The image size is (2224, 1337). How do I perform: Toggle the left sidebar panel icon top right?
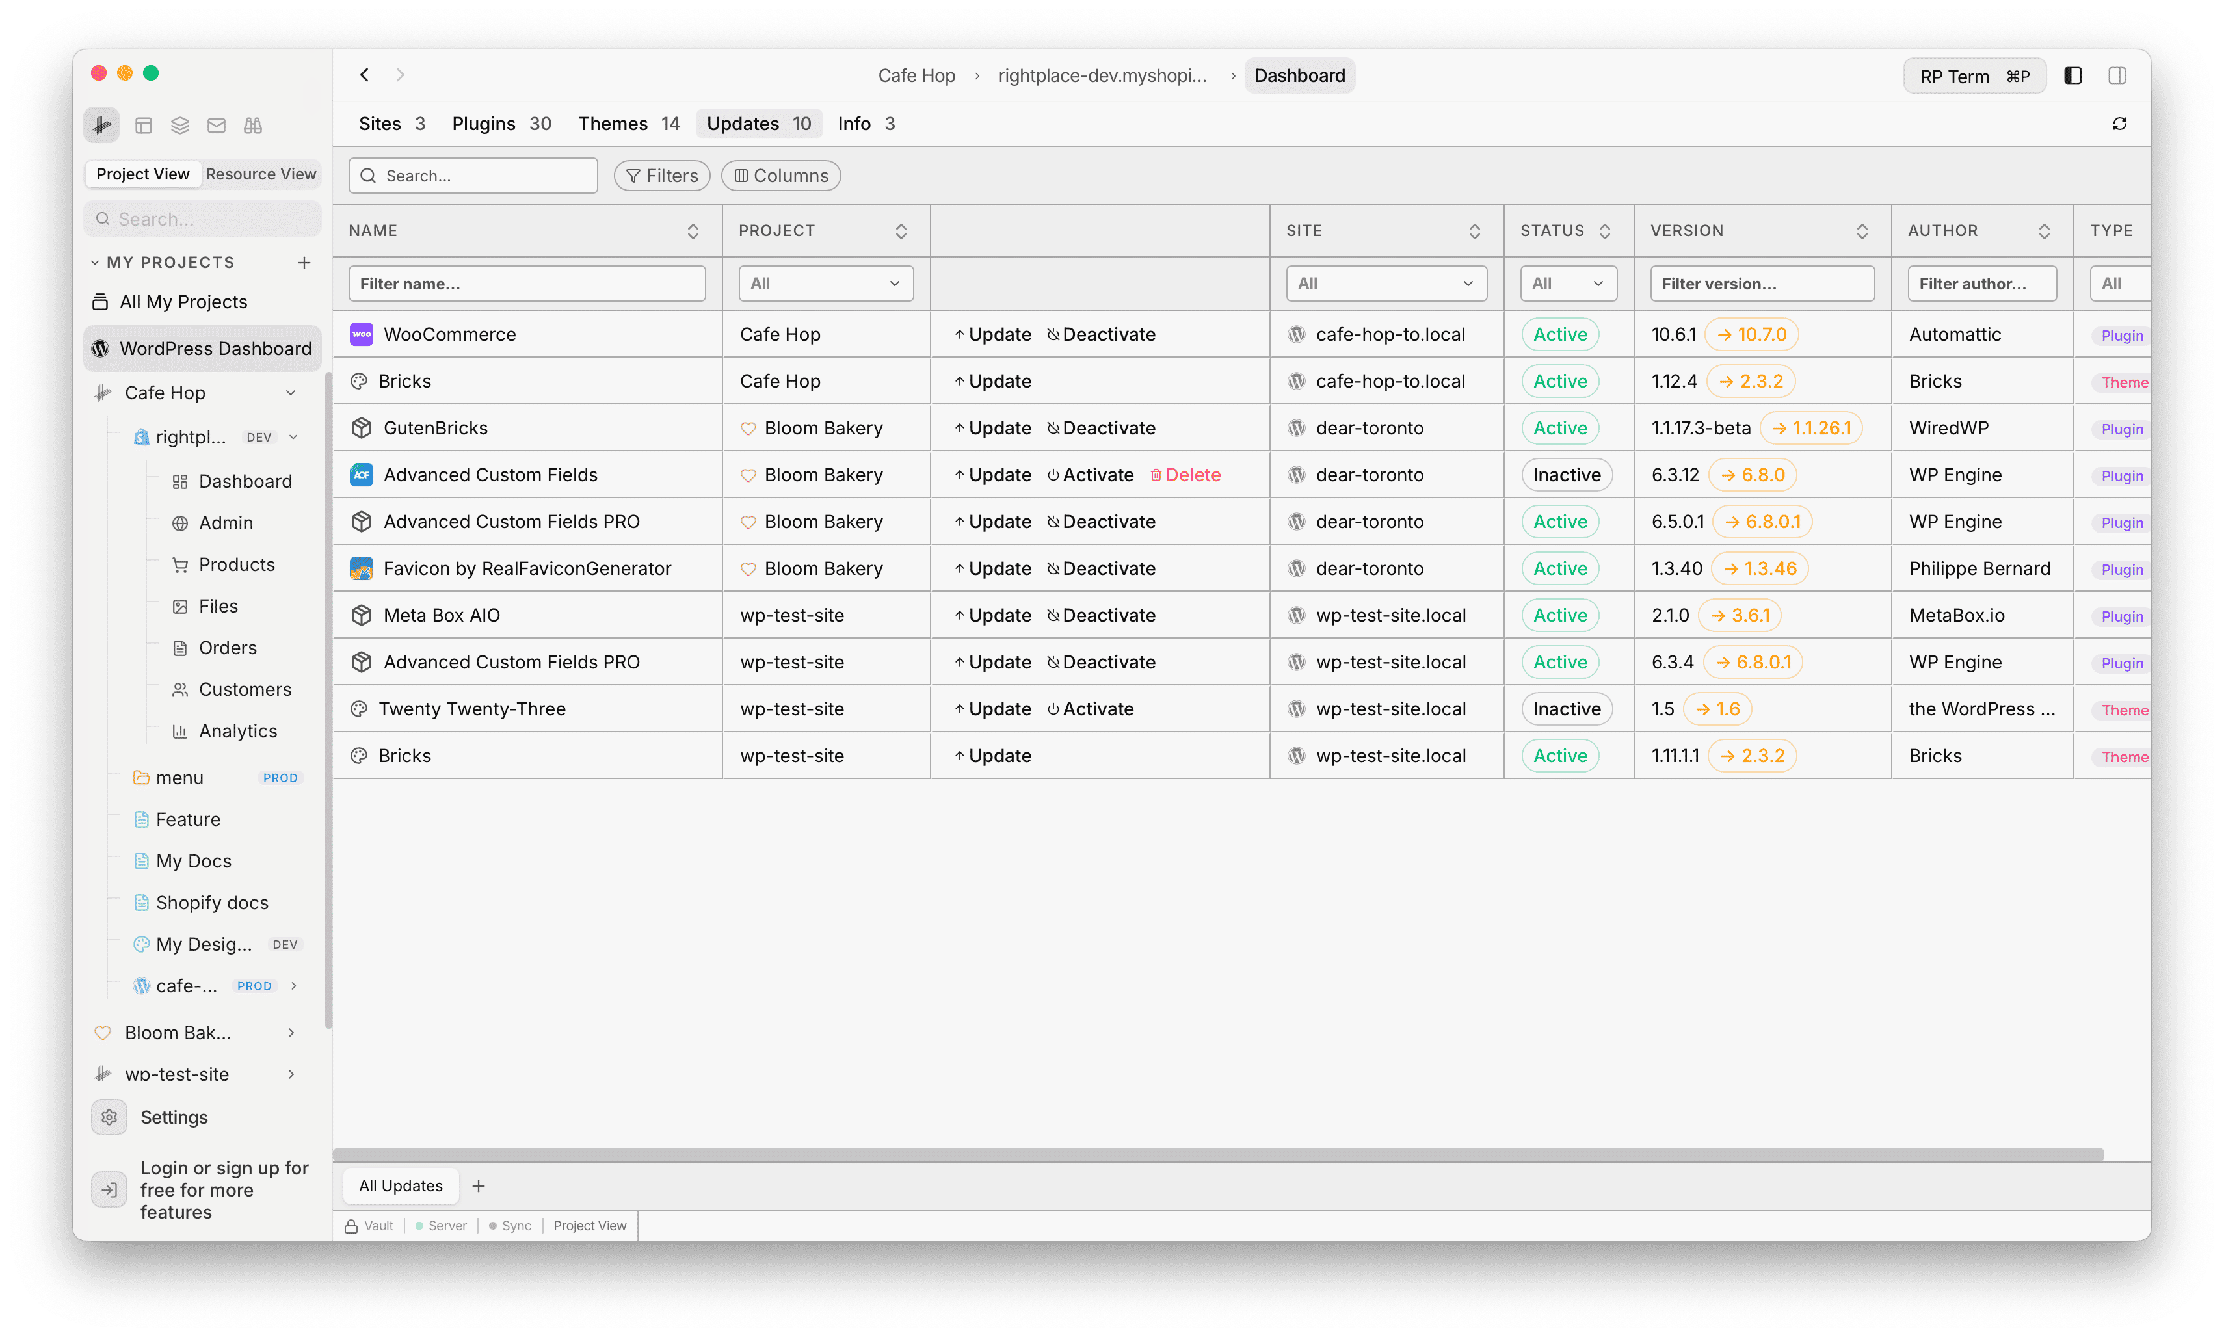click(x=2072, y=75)
